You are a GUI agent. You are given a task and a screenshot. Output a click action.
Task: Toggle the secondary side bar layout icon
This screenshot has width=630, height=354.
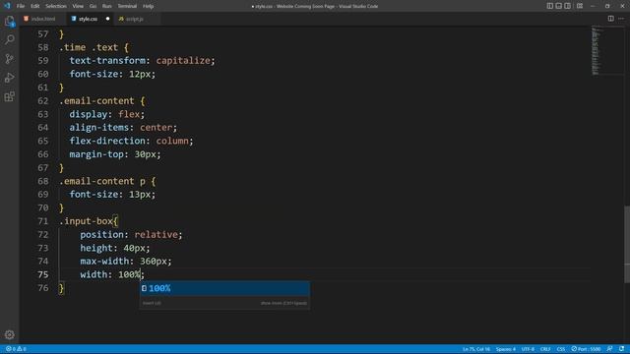point(567,6)
